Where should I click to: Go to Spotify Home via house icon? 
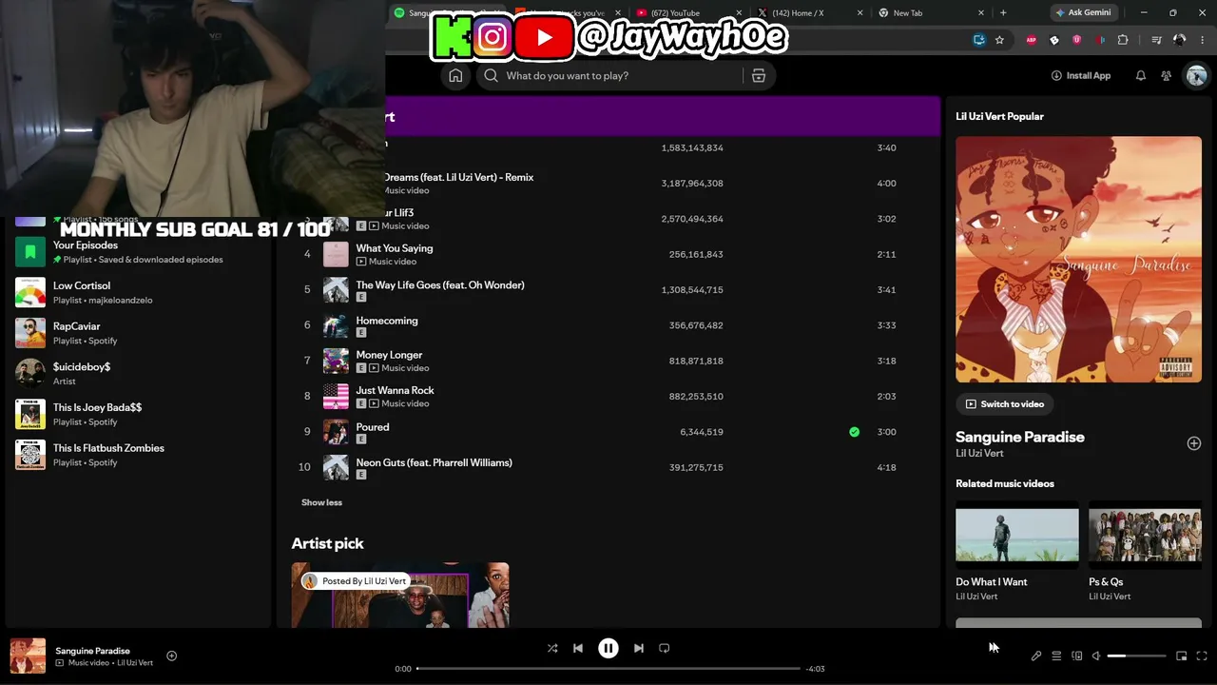pyautogui.click(x=455, y=76)
